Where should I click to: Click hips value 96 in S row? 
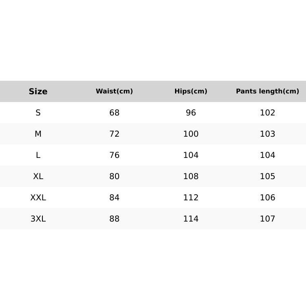(191, 113)
